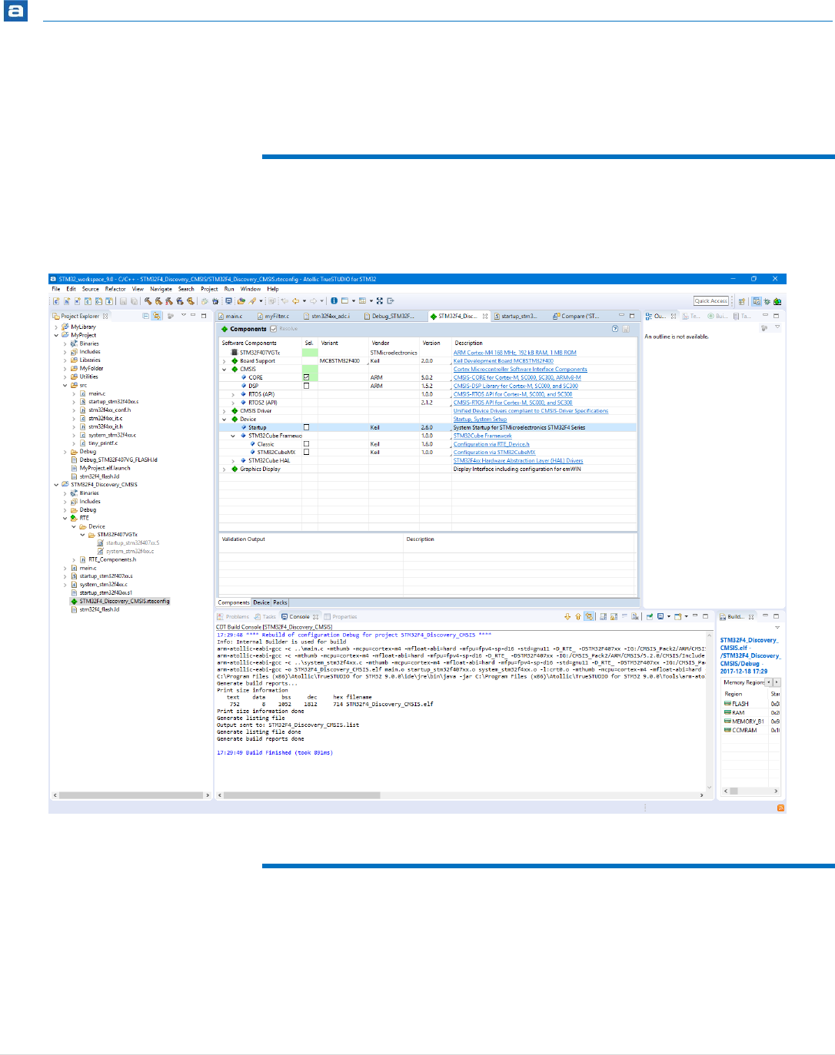
Task: Click the console scroll-up arrow icon
Action: click(578, 616)
